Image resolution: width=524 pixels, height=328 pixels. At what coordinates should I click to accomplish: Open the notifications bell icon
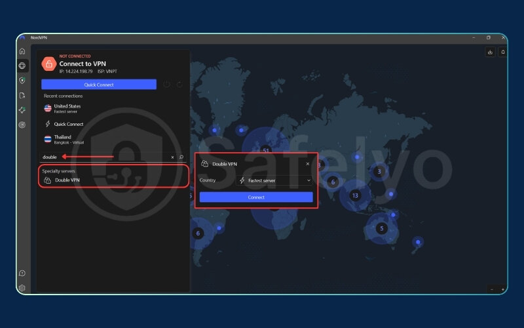503,52
